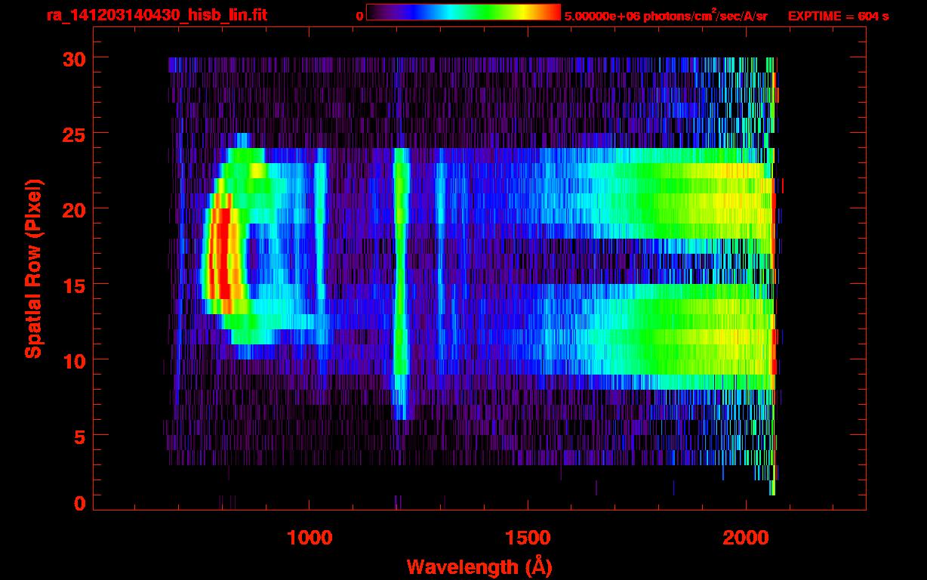Click the EXPTIME = 604 s label
927x580 pixels.
838,16
